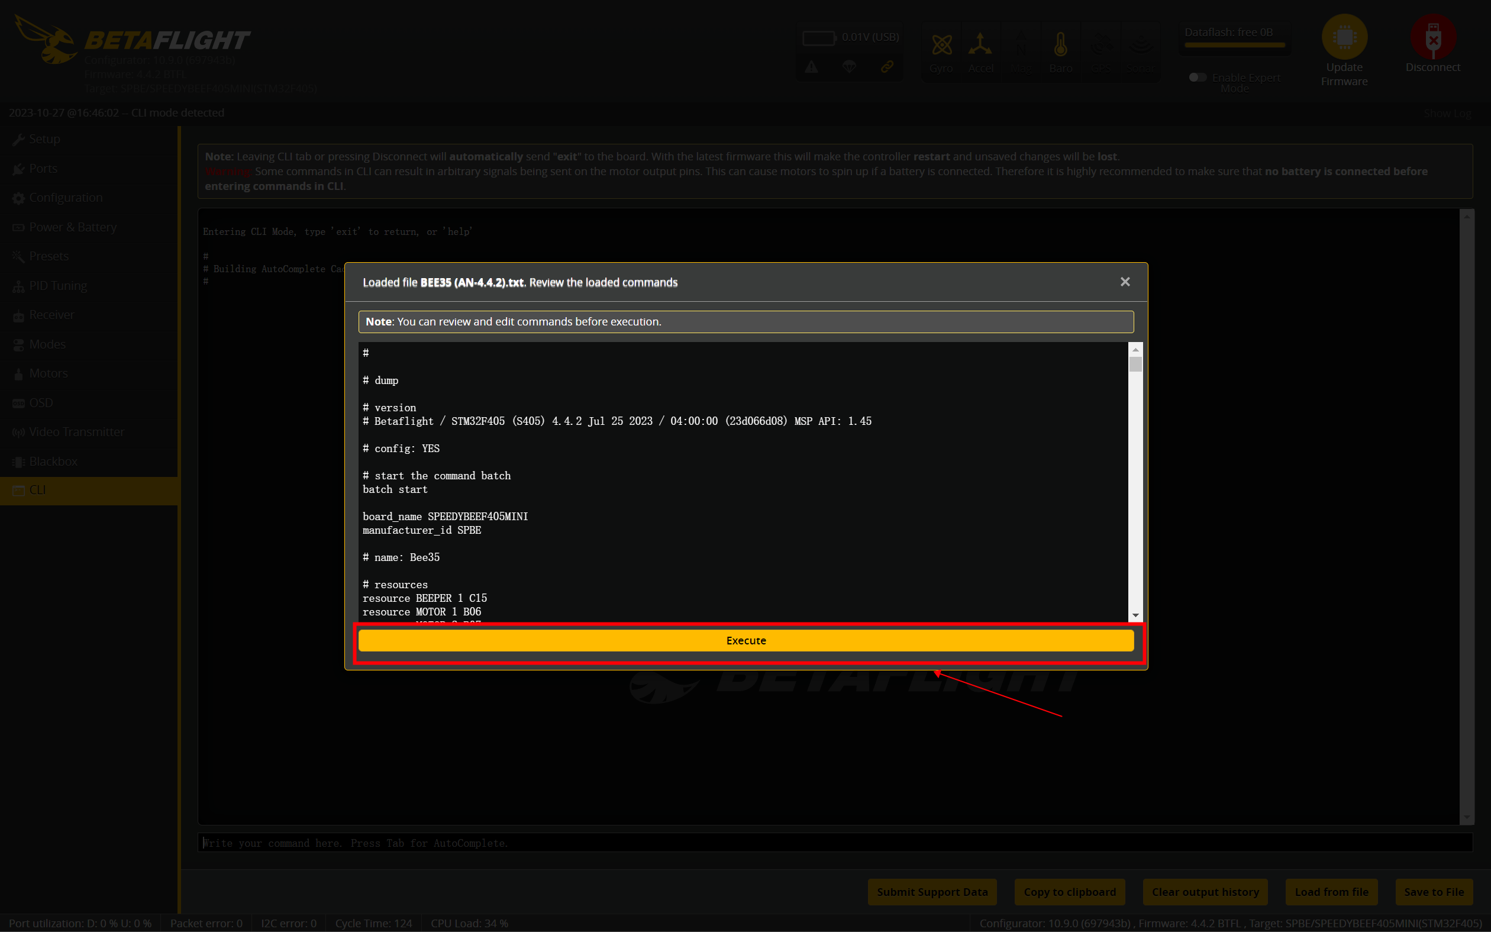Image resolution: width=1491 pixels, height=932 pixels.
Task: Click the Baro sensor icon
Action: tap(1060, 44)
